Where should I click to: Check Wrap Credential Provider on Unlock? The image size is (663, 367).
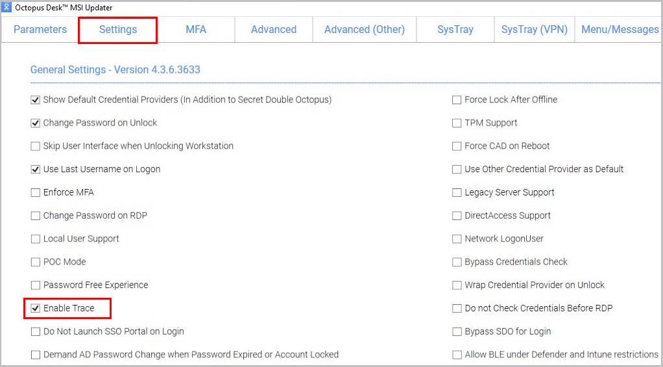(457, 285)
